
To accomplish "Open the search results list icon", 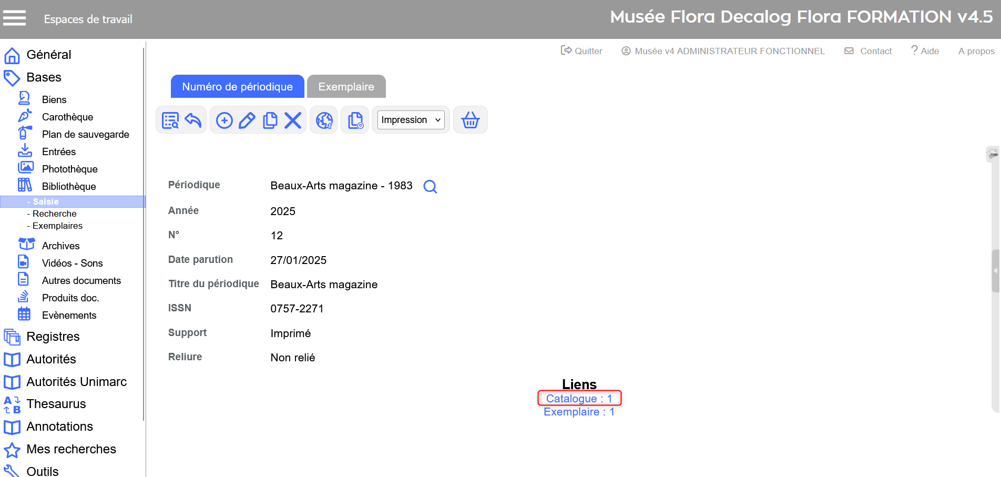I will [x=170, y=120].
